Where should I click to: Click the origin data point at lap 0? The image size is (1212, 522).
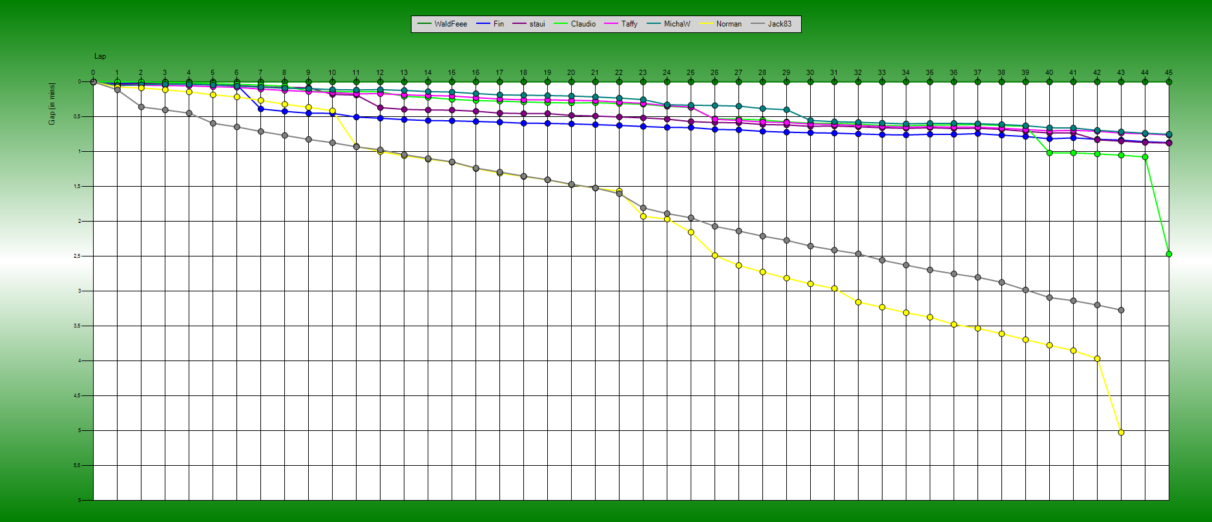click(x=94, y=82)
